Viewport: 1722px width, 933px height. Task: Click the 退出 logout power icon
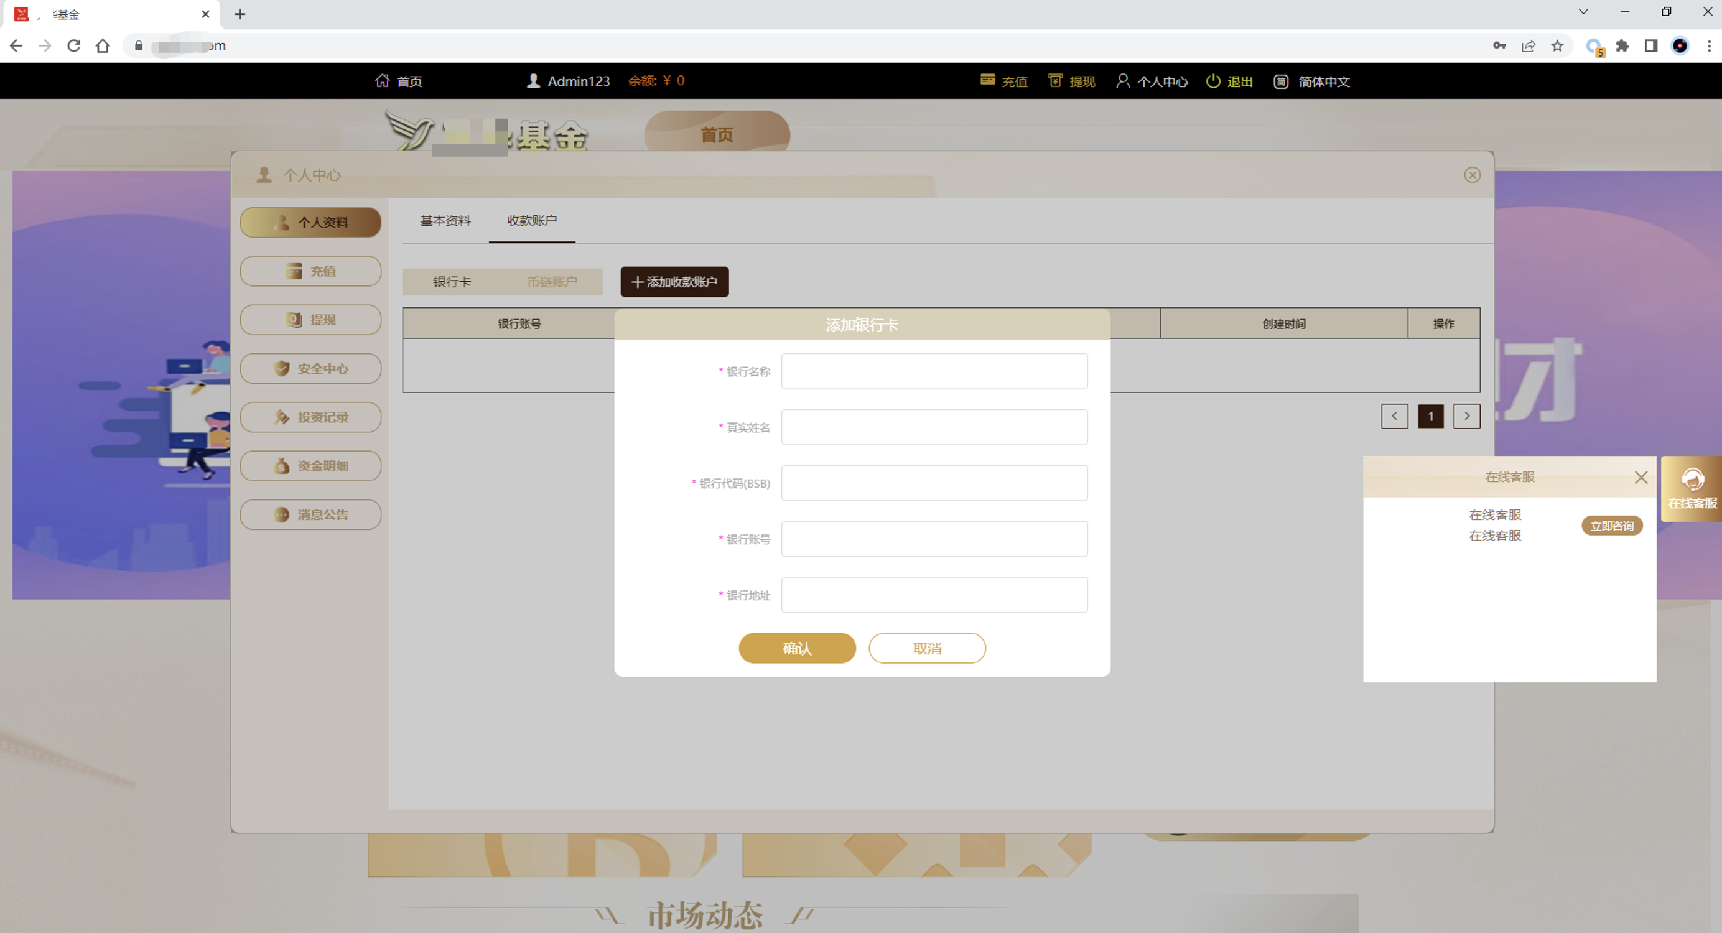click(x=1212, y=81)
